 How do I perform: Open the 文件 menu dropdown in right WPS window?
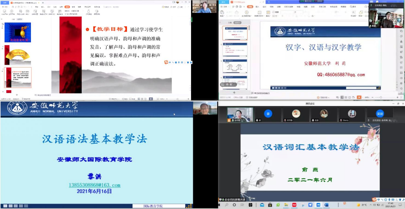coord(224,7)
